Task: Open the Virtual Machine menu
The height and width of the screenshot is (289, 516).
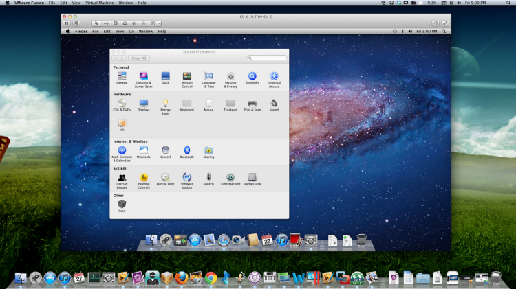Action: pyautogui.click(x=98, y=3)
